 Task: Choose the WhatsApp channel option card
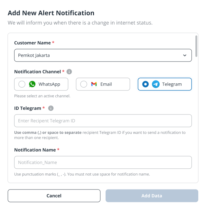(41, 84)
